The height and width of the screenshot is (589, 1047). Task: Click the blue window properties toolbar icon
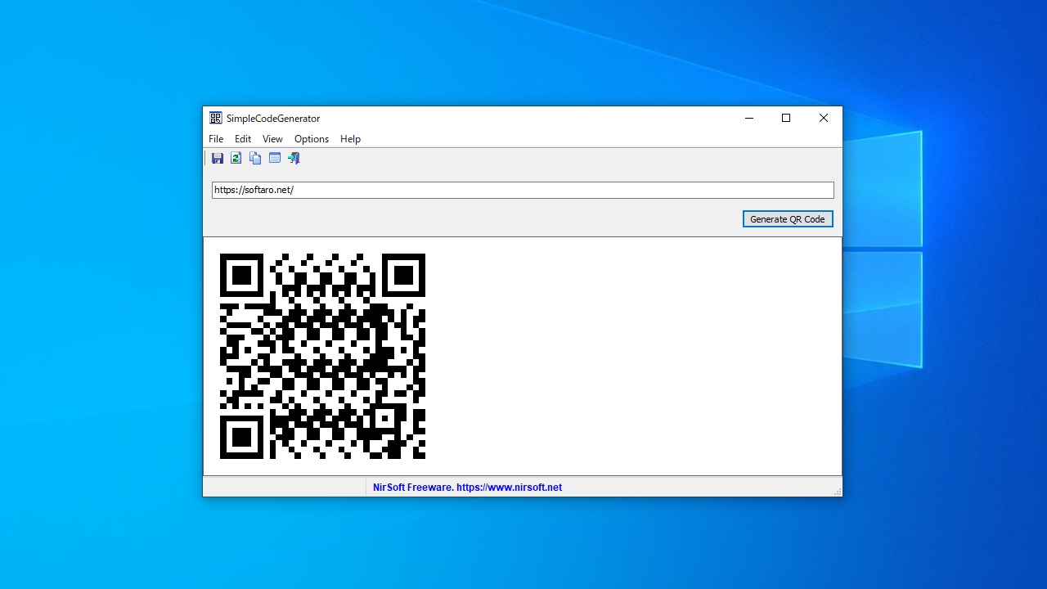(275, 158)
